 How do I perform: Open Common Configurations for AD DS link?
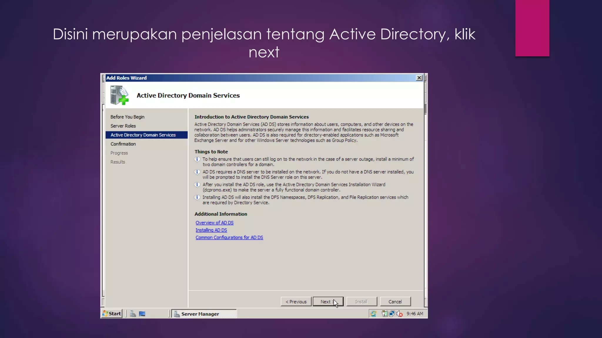click(229, 237)
